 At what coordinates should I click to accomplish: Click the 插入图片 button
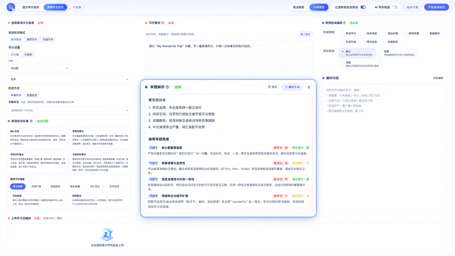(305, 34)
